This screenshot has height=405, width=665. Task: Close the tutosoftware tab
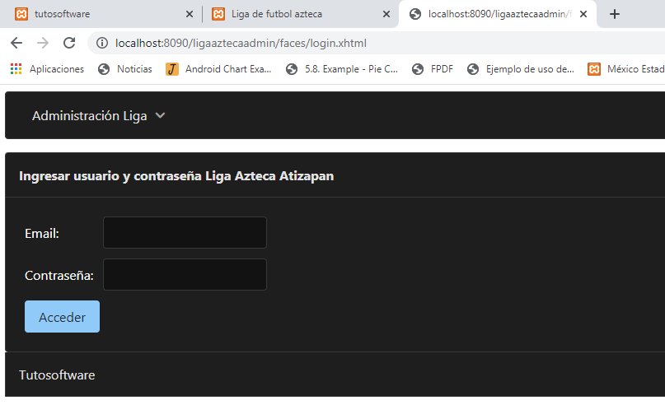point(189,14)
